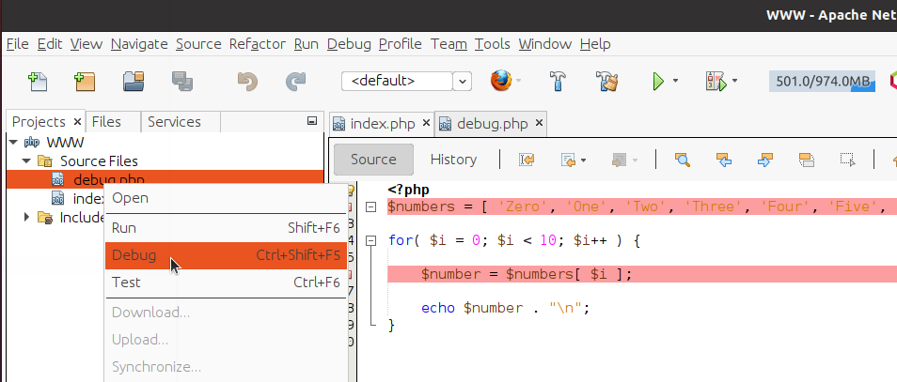Expand the Include Path tree node
897x382 pixels.
[x=26, y=217]
